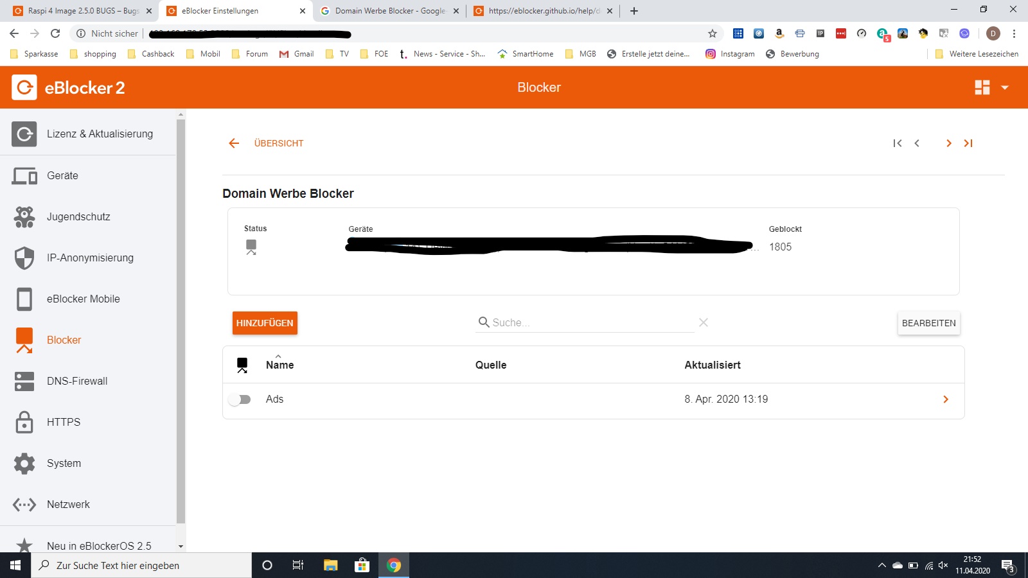Click the blocker status icon in card
Viewport: 1028px width, 578px height.
click(x=251, y=247)
